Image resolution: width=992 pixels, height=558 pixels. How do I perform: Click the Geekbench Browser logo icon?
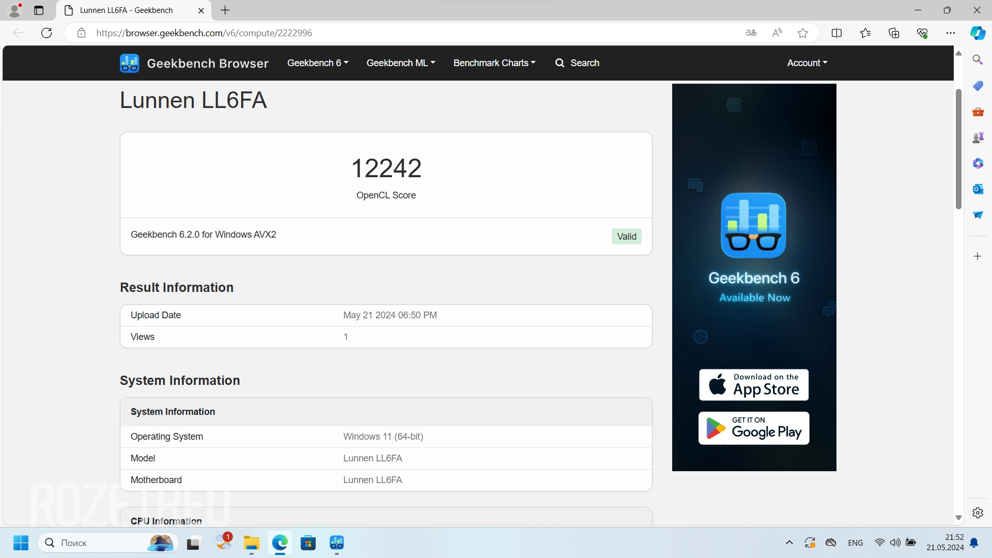[129, 63]
